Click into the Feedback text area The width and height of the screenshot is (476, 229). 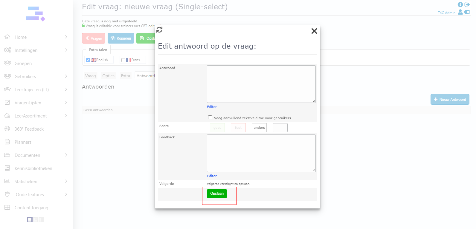pos(261,153)
